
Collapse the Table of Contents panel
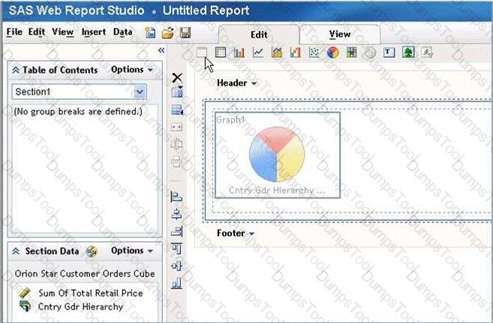coord(16,70)
